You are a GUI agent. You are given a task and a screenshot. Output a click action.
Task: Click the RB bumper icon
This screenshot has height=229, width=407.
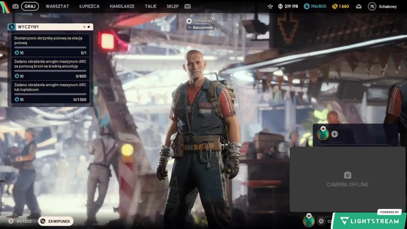[x=188, y=6]
